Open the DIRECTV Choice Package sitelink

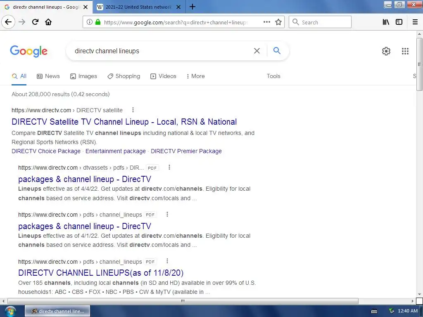click(46, 151)
